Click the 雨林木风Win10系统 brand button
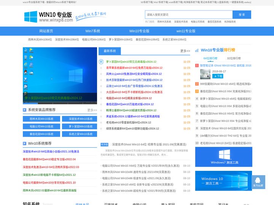The width and height of the screenshot is (274, 205). pyautogui.click(x=41, y=119)
